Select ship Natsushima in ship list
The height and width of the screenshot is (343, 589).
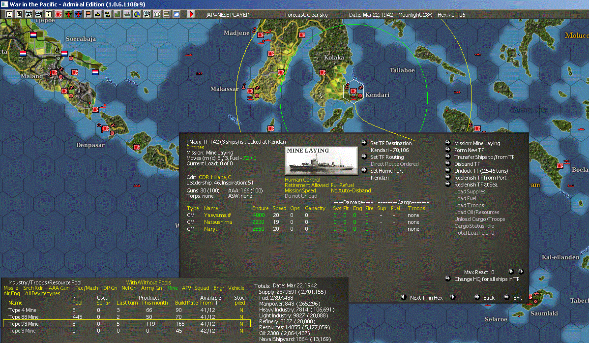[x=218, y=222]
